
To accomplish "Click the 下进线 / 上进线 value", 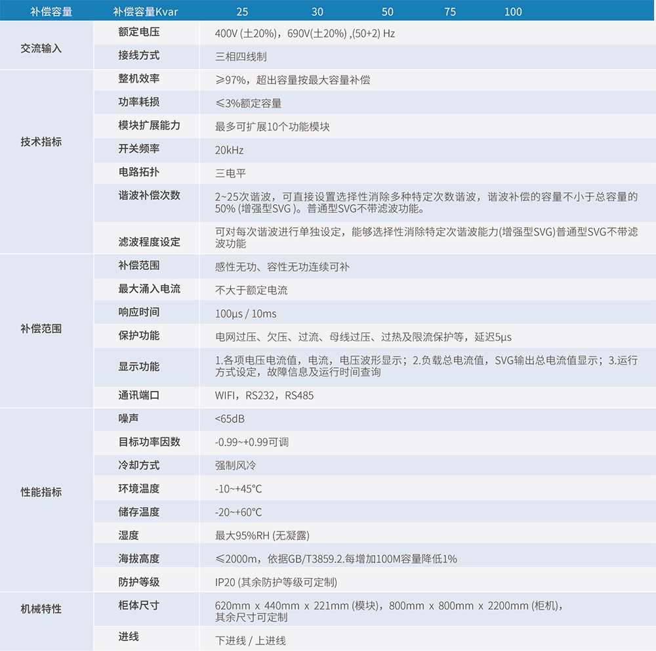I will click(250, 640).
